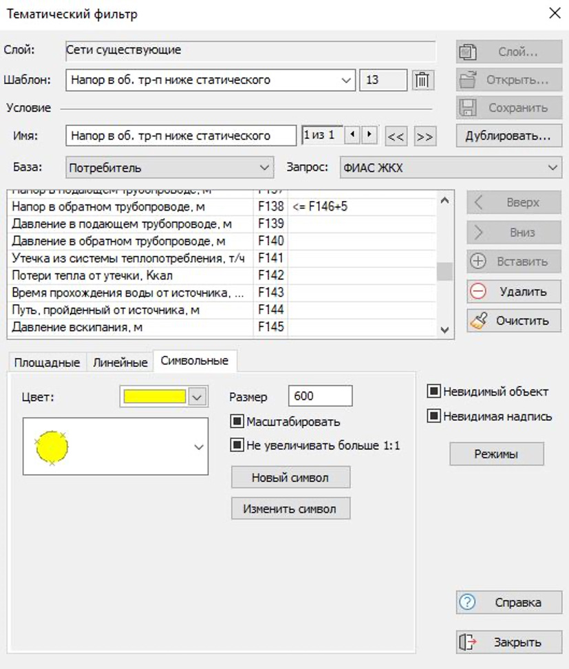Click the small left arrow condition stepper
569x669 pixels.
pyautogui.click(x=353, y=135)
